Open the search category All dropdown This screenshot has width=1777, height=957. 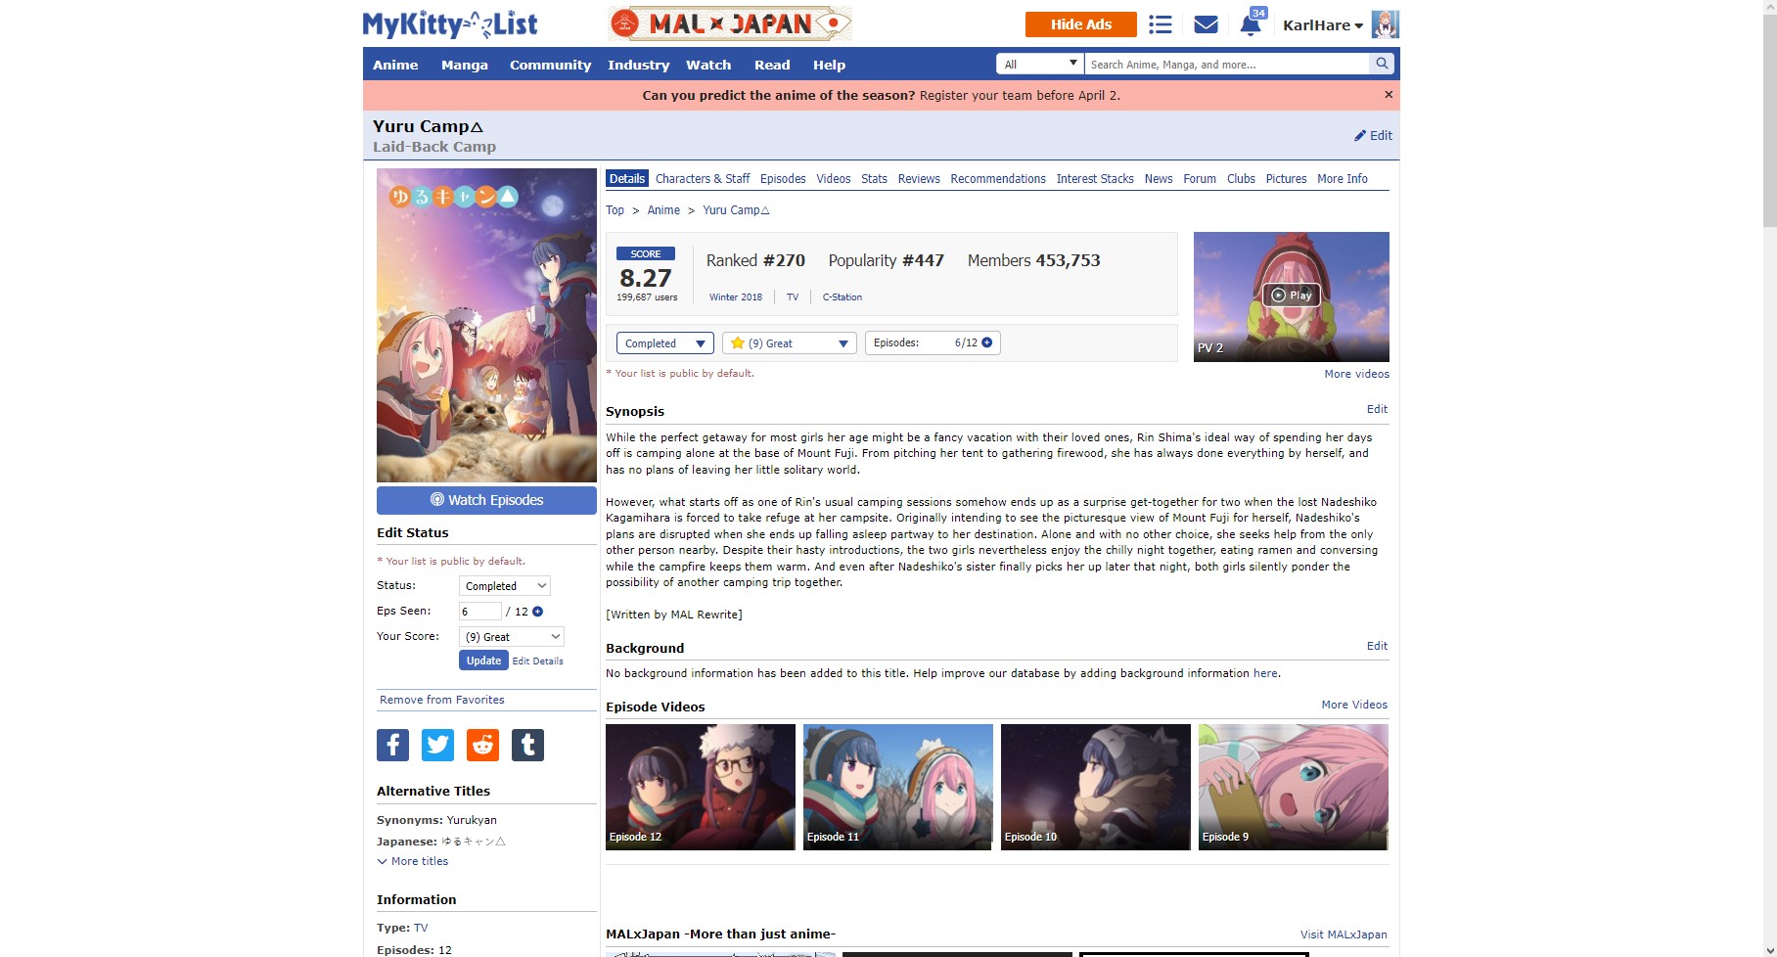click(x=1040, y=64)
